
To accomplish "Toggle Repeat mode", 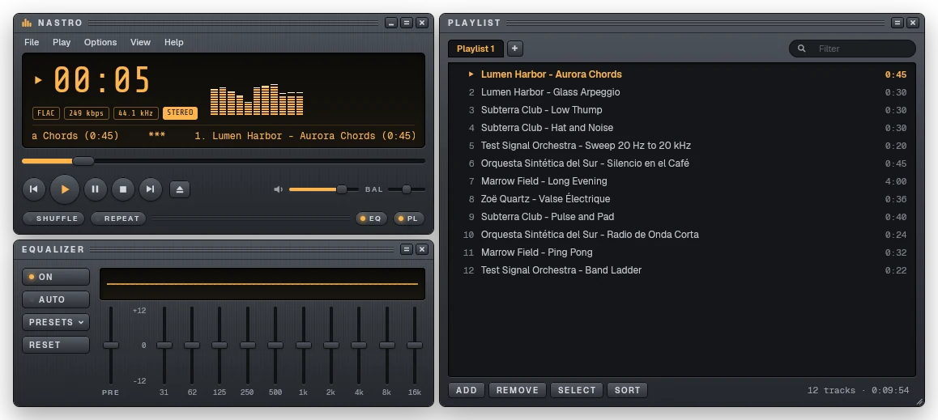I will [x=117, y=218].
